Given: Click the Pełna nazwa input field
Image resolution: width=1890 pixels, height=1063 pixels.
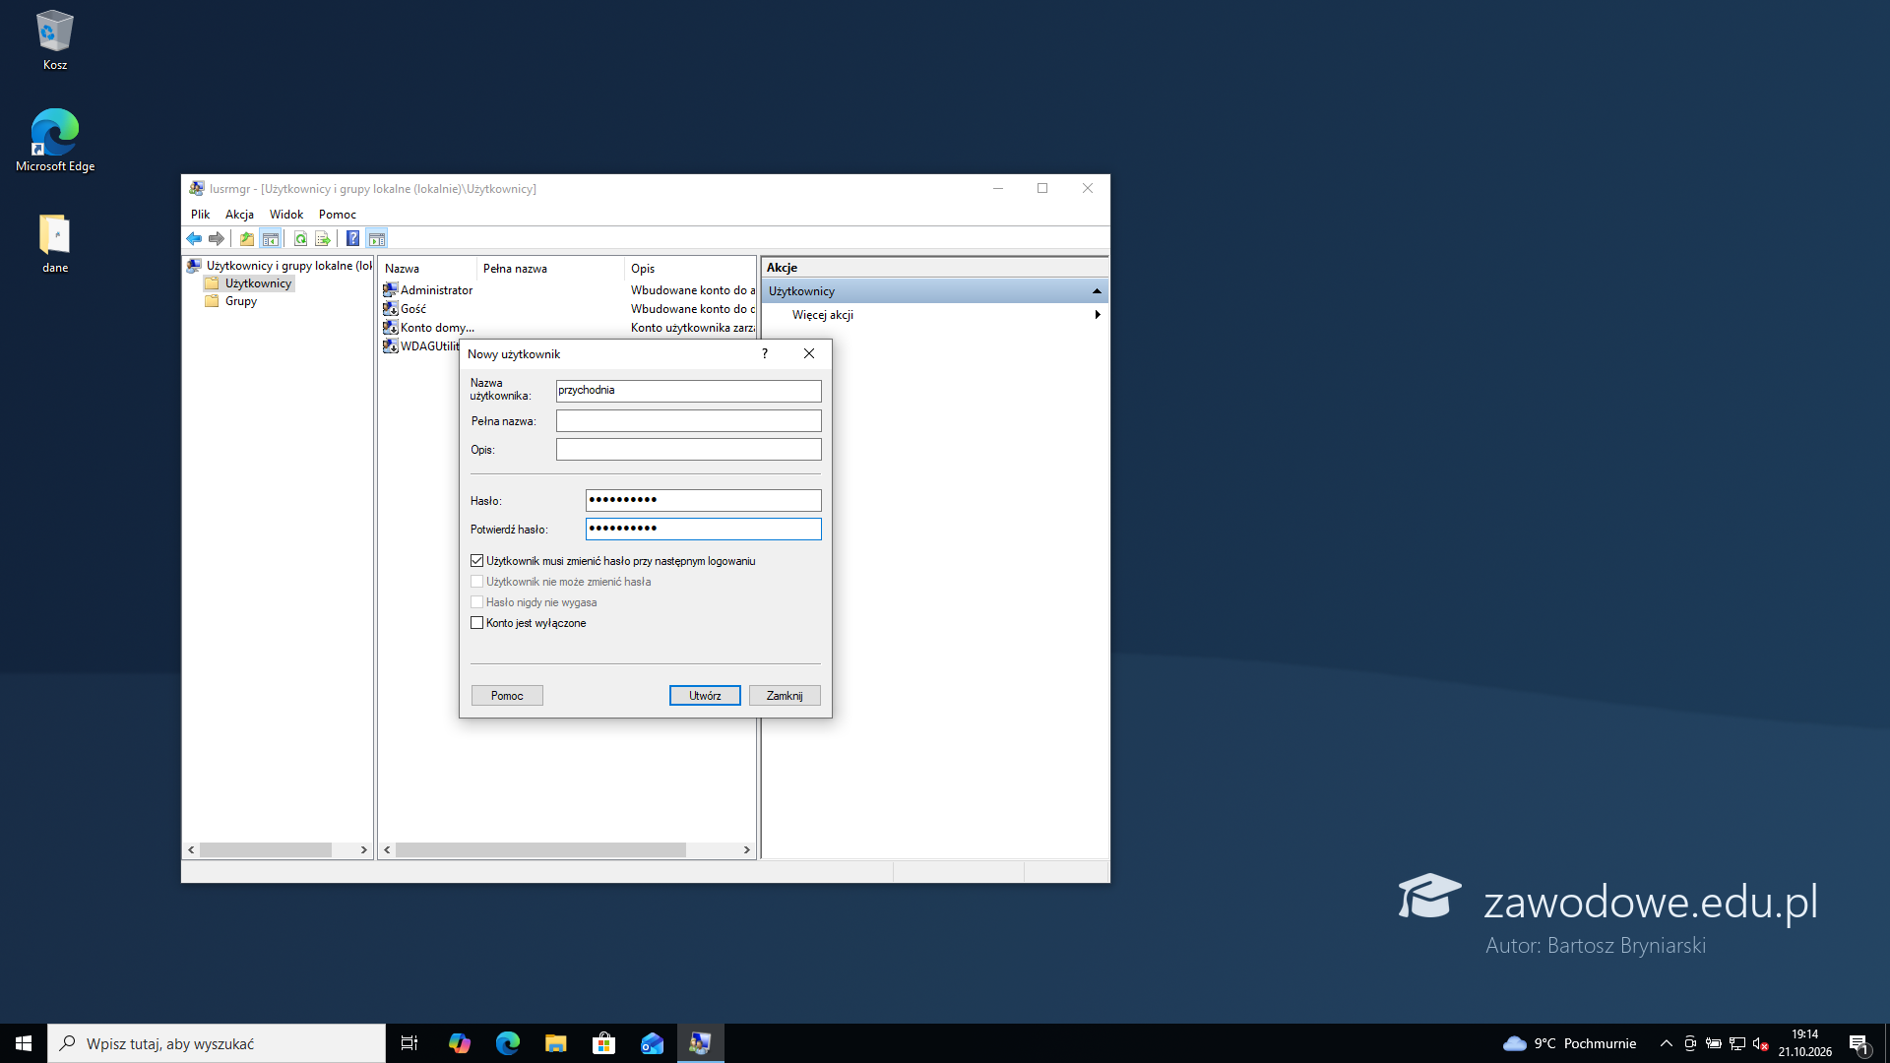Looking at the screenshot, I should pos(688,421).
